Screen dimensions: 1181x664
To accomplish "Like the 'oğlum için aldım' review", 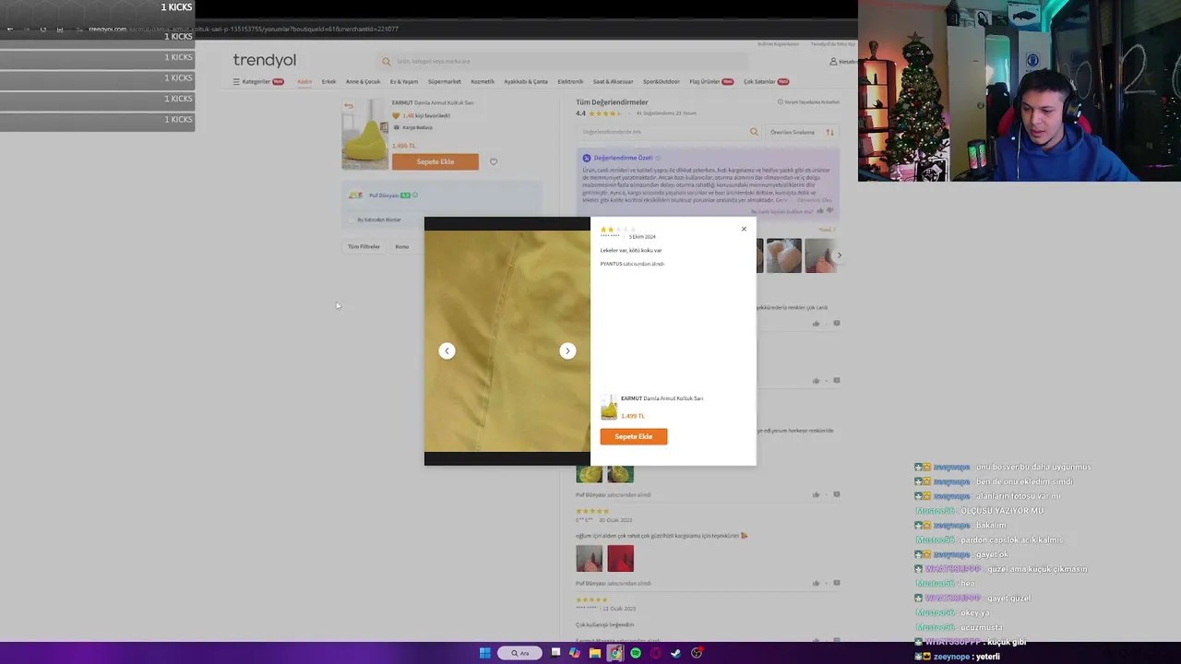I will (817, 584).
